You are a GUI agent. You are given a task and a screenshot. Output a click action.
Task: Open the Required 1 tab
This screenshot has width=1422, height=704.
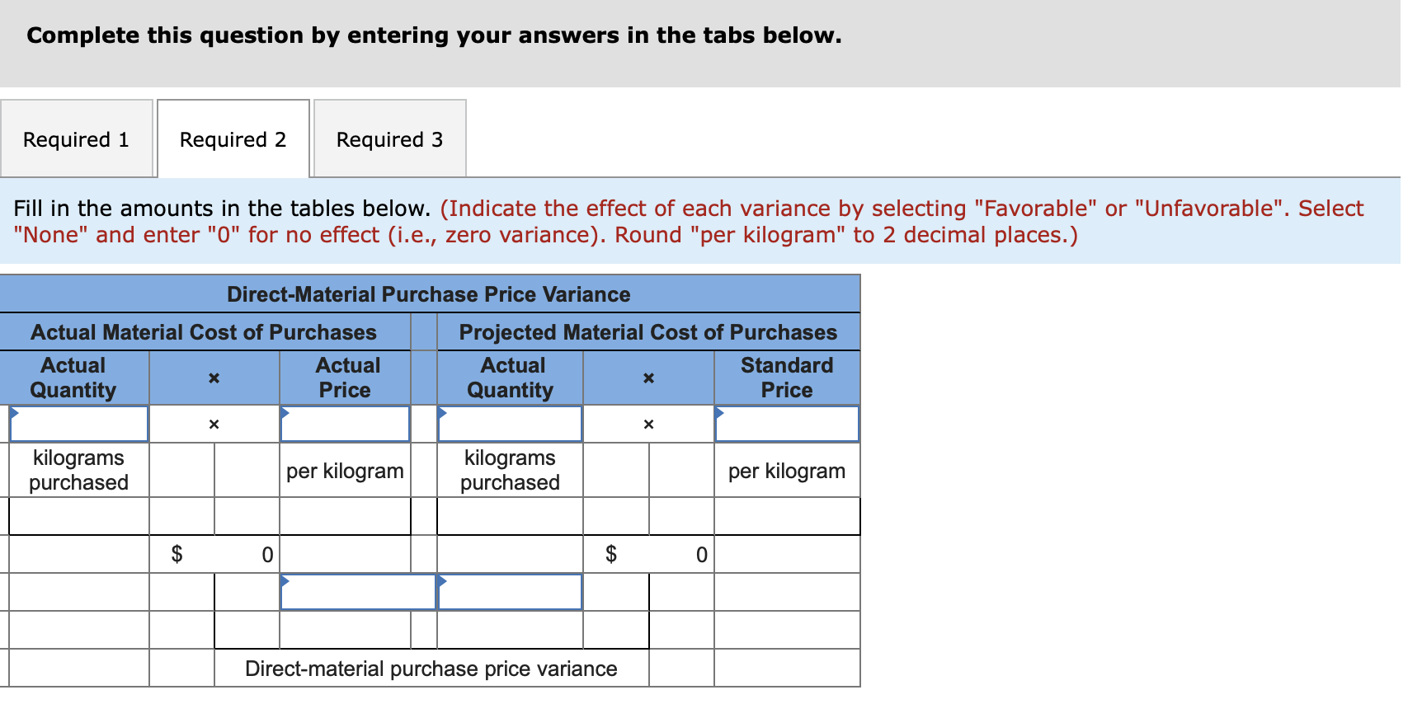pyautogui.click(x=76, y=139)
